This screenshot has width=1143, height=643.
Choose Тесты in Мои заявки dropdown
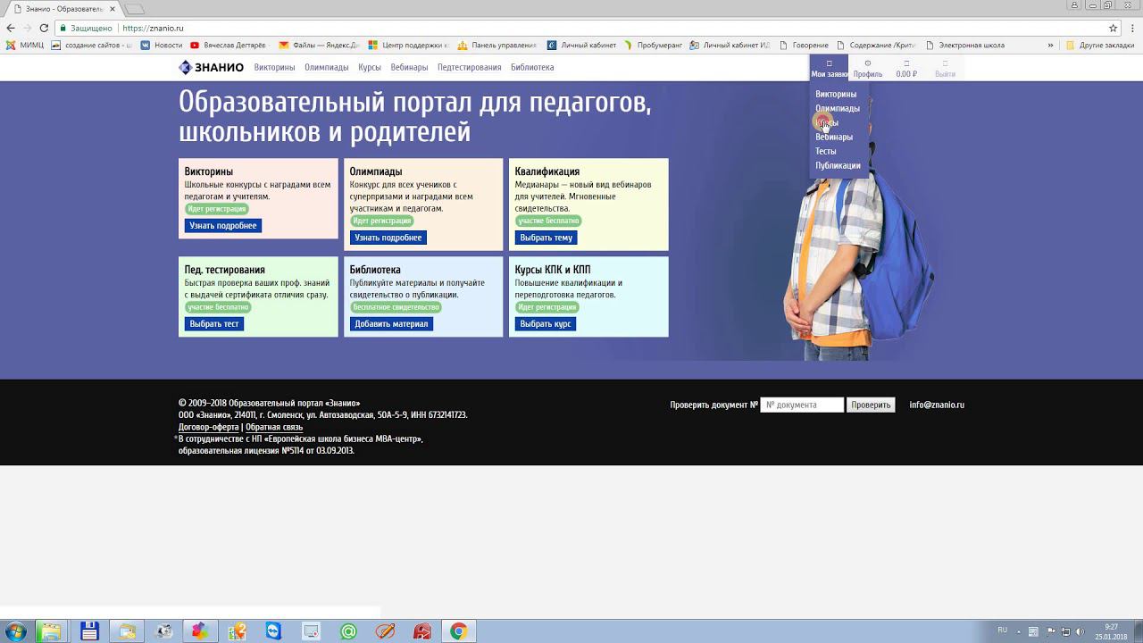coord(826,151)
